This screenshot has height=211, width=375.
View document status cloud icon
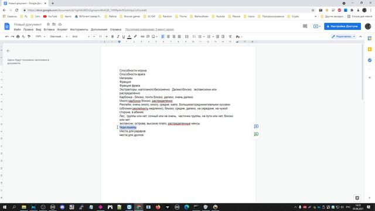point(60,25)
